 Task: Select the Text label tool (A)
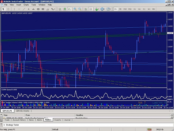(x=29, y=9)
